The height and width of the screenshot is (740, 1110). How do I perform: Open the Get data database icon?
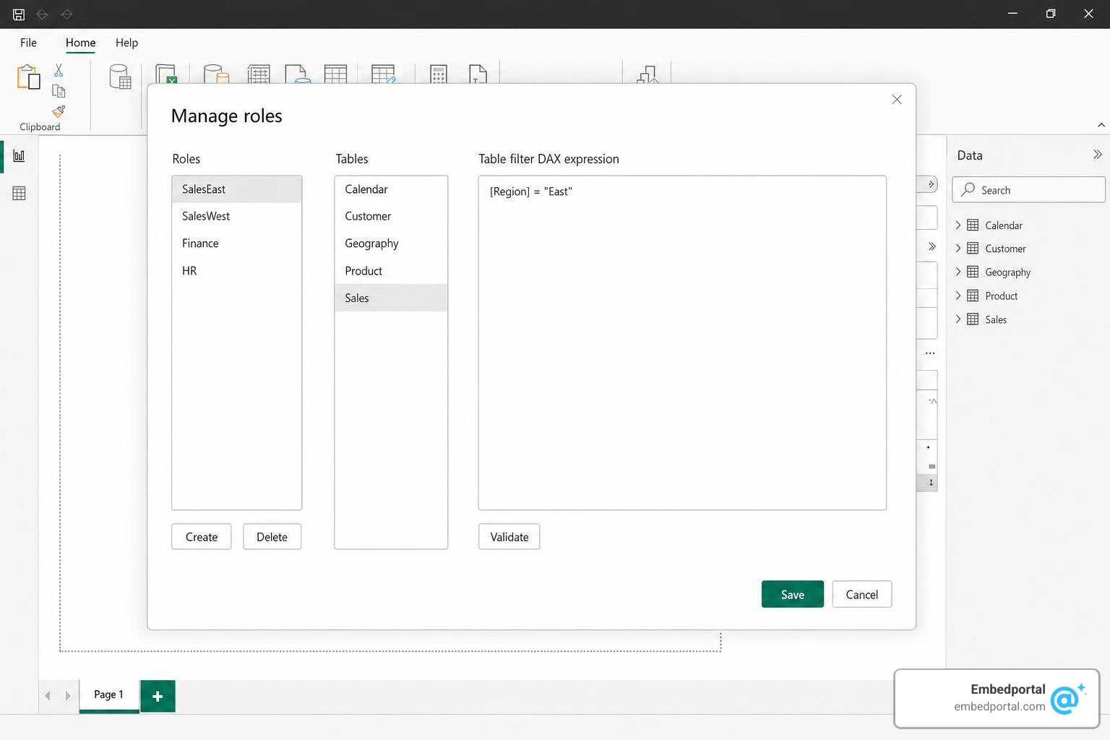point(120,77)
